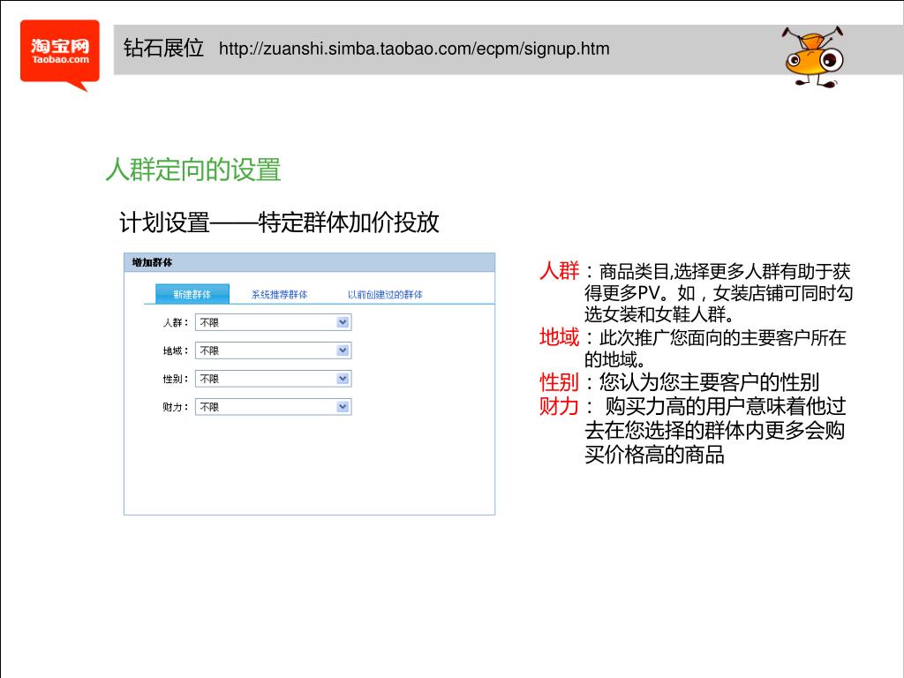Open the 性别 dropdown arrow
The width and height of the screenshot is (904, 678).
tap(343, 379)
